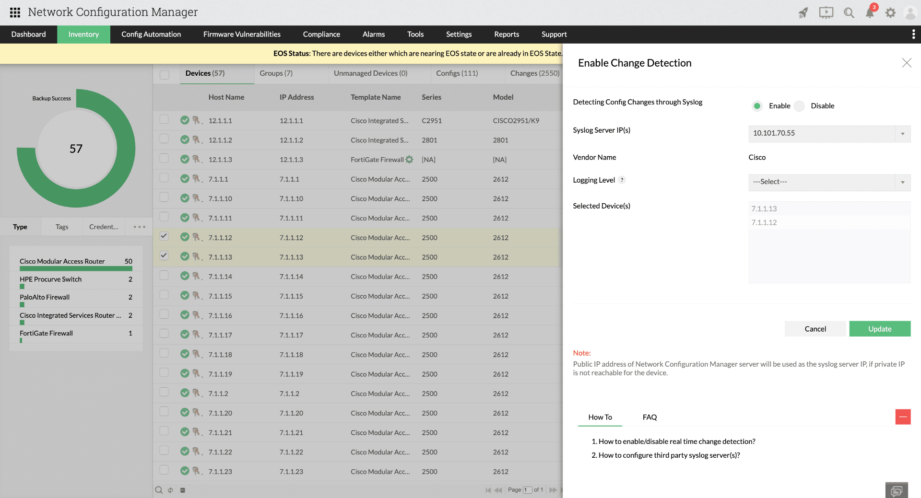Click the status check icon for 12.1.1.1
The image size is (921, 498).
[185, 120]
